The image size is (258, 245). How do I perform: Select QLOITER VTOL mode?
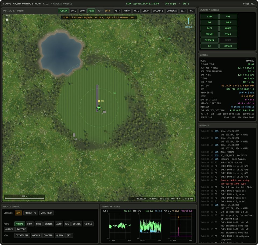coord(48,235)
